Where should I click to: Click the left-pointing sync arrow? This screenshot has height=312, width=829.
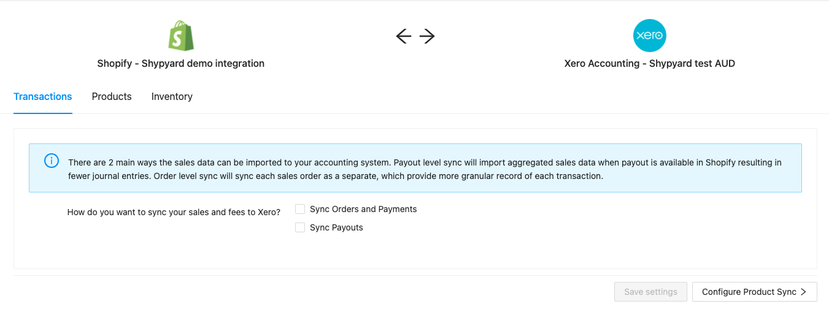click(x=403, y=37)
